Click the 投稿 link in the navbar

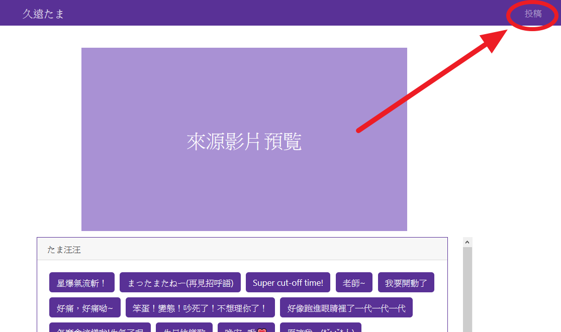(533, 14)
